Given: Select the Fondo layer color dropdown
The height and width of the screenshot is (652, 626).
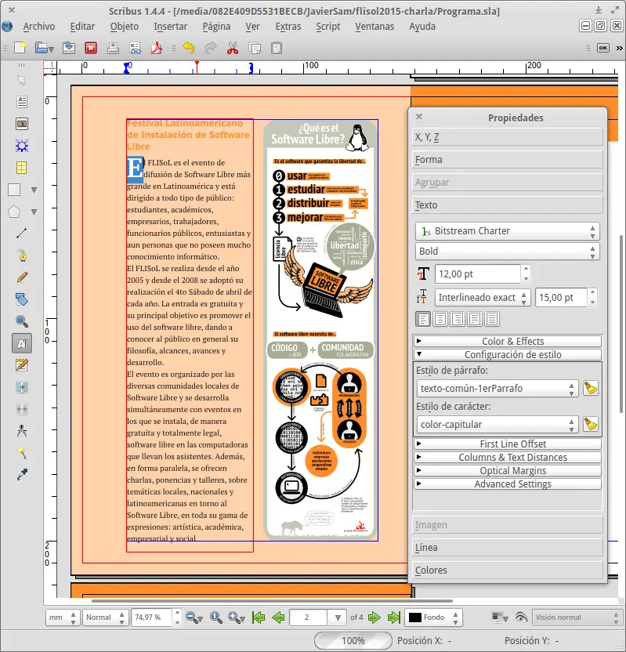Looking at the screenshot, I should 433,618.
